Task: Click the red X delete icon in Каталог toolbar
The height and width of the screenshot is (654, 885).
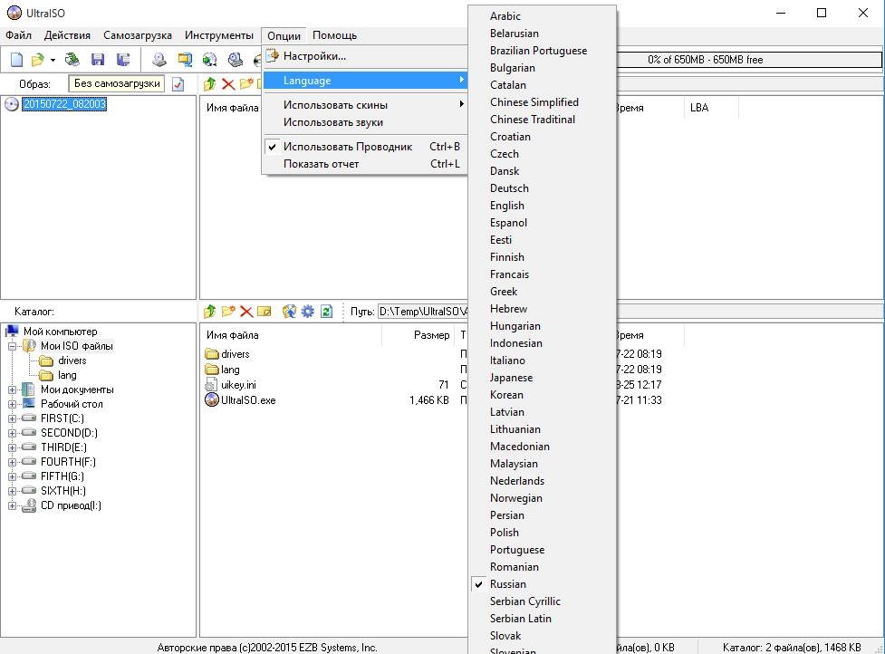Action: [246, 311]
